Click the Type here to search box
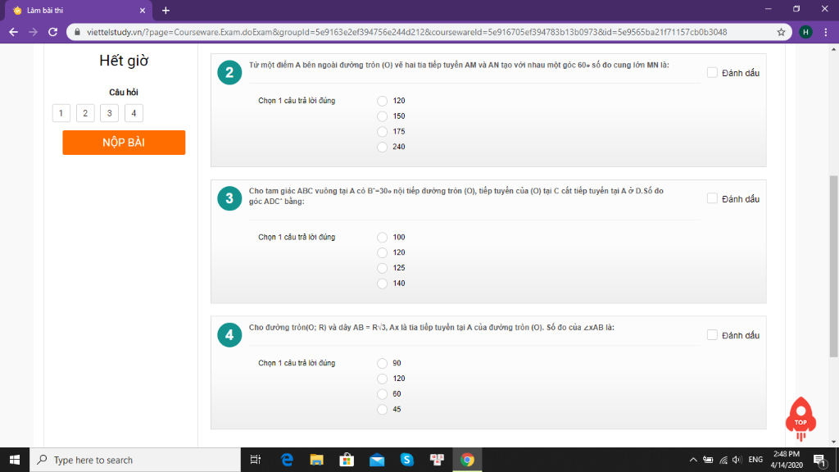Viewport: 839px width, 472px height. pos(135,460)
